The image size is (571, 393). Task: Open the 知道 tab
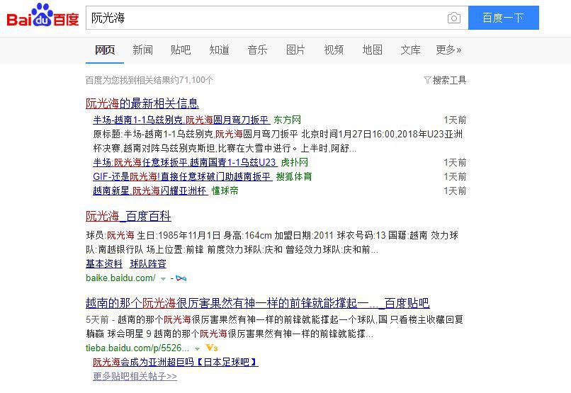coord(219,50)
